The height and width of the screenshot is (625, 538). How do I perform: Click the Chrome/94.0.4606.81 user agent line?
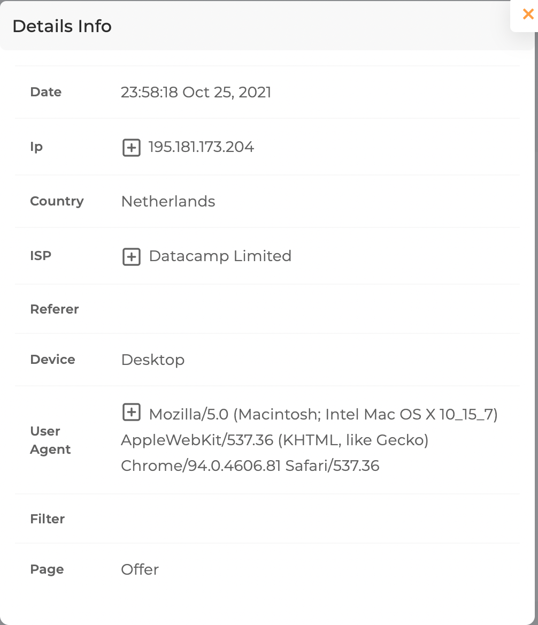coord(250,466)
